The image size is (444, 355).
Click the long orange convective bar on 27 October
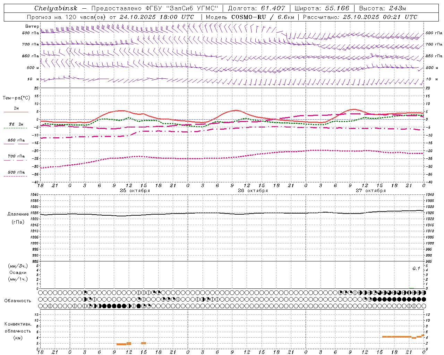(396, 337)
